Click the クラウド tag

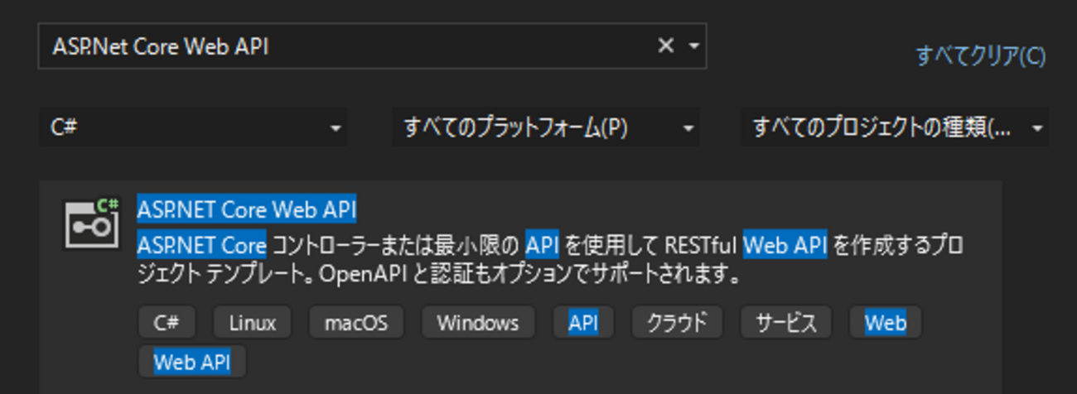point(678,322)
